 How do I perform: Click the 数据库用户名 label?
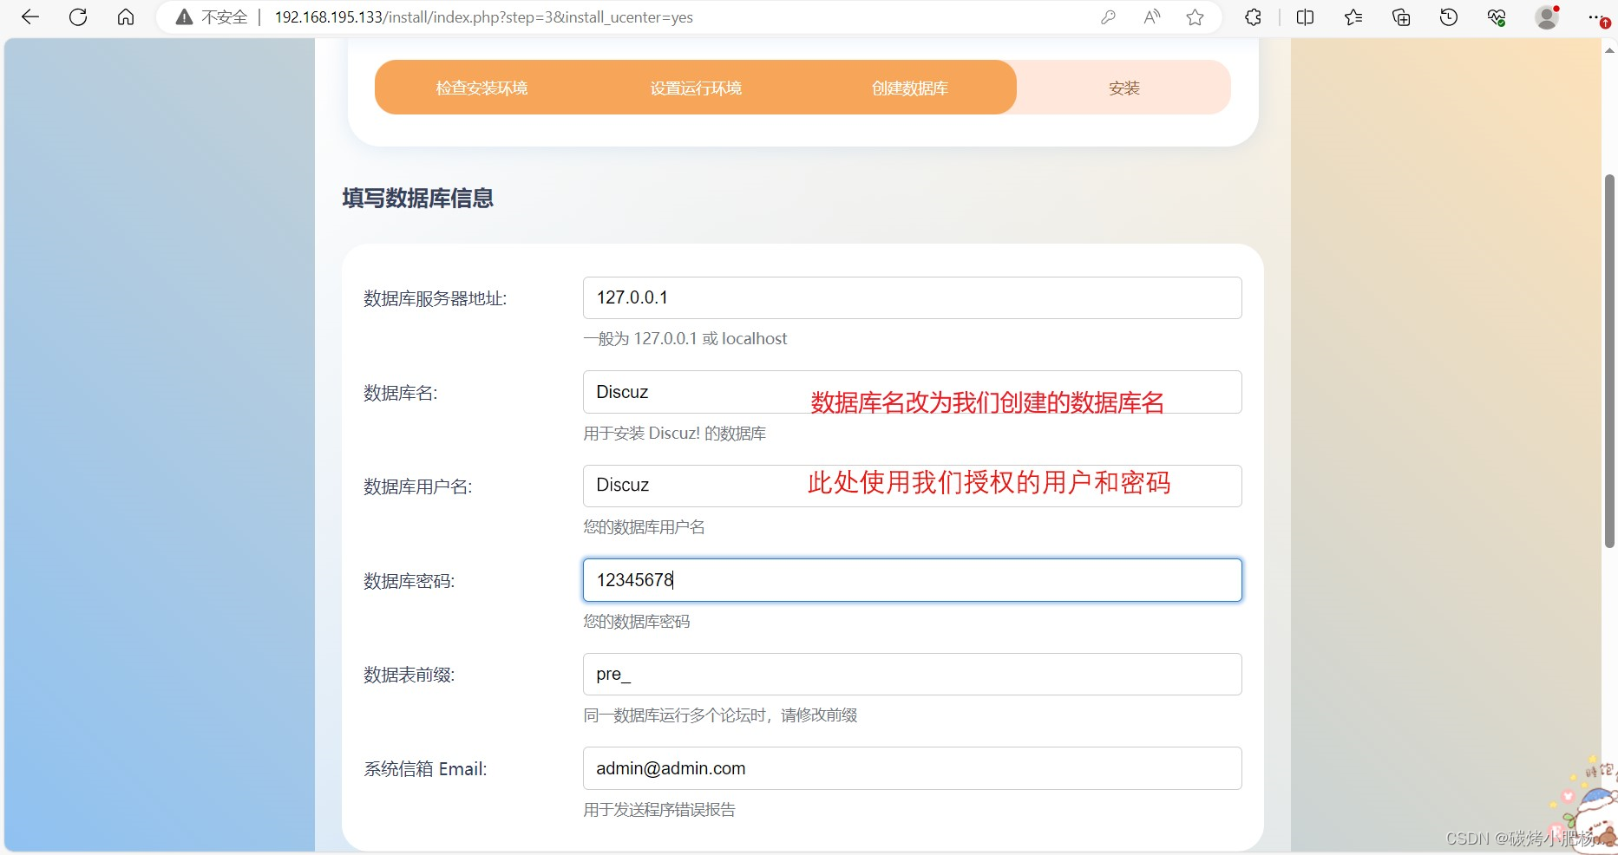pyautogui.click(x=418, y=486)
